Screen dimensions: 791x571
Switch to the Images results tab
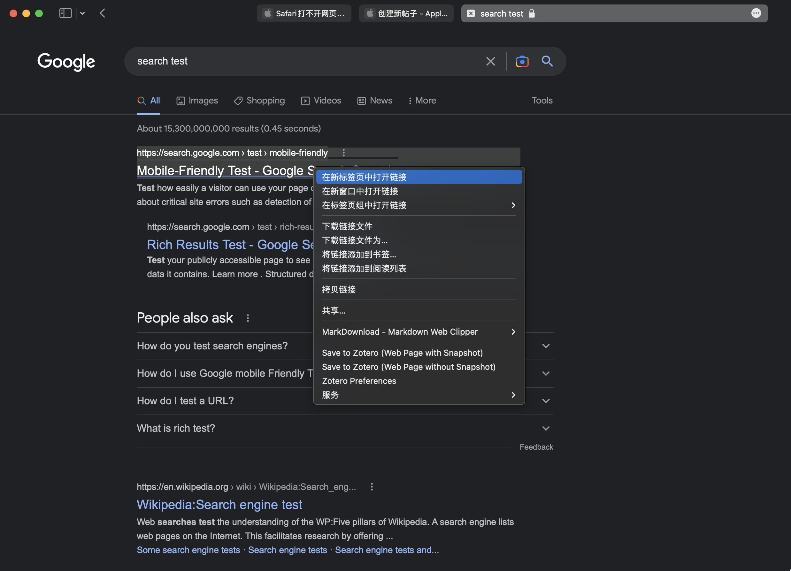pyautogui.click(x=197, y=101)
